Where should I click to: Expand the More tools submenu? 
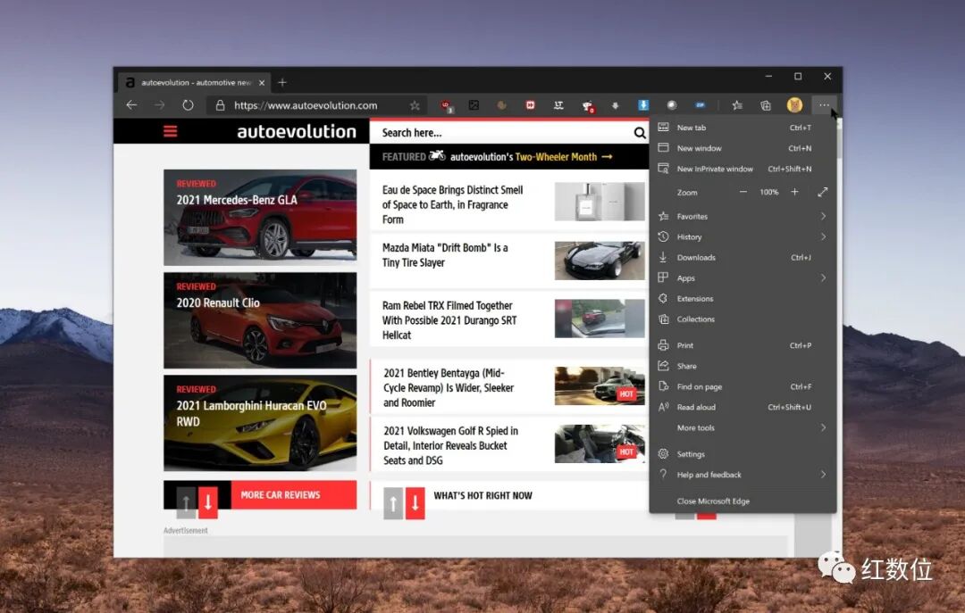[743, 428]
